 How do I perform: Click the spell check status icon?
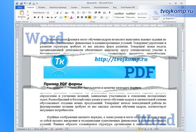52,129
